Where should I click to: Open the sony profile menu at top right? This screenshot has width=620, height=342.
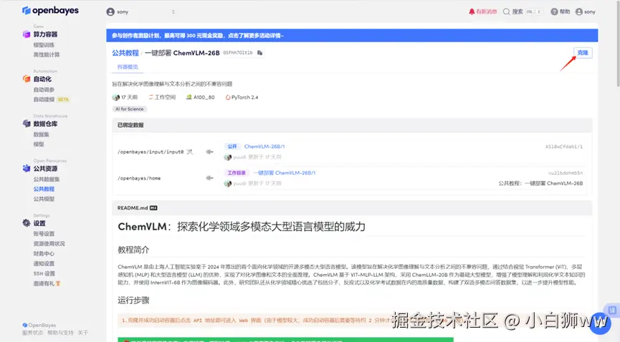coord(585,12)
